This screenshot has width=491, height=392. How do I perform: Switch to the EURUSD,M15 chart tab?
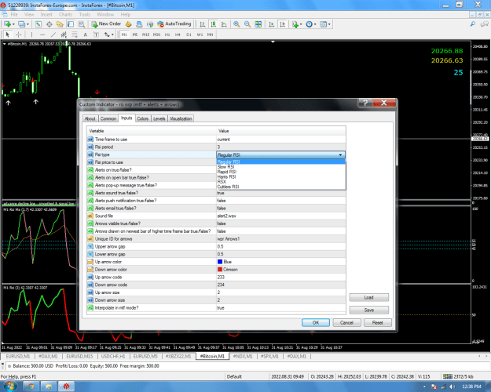point(79,357)
